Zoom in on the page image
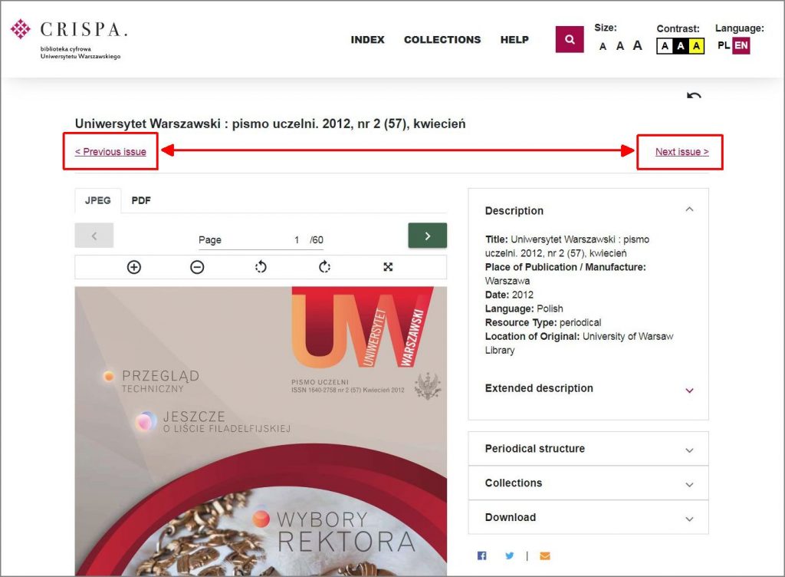 pos(134,267)
